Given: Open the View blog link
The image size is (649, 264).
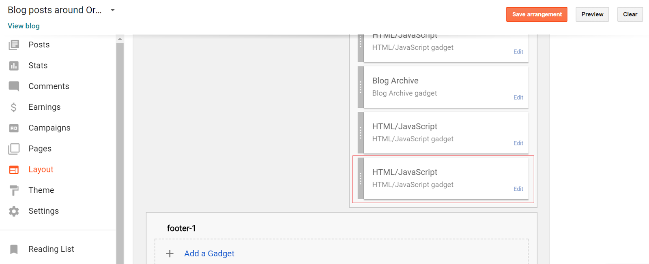Looking at the screenshot, I should click(x=23, y=26).
